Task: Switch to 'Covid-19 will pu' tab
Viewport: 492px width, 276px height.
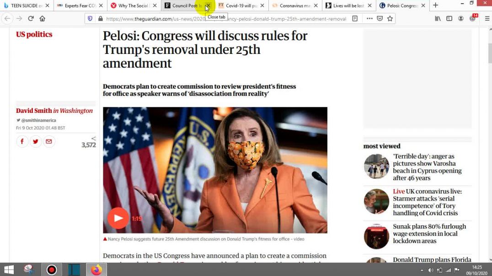Action: (x=241, y=5)
